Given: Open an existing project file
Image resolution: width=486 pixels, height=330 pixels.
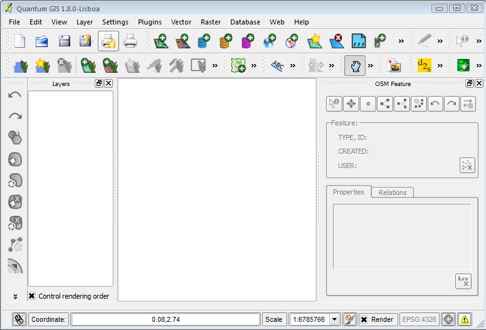Looking at the screenshot, I should click(x=42, y=41).
